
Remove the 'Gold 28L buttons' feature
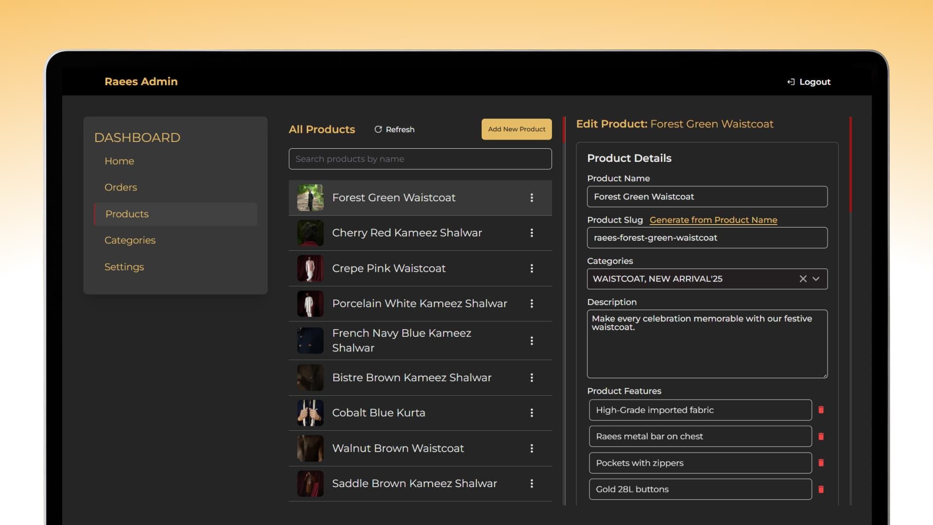point(821,489)
